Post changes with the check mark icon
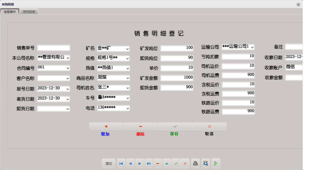Screen dimensions: 317x170 tap(176, 163)
